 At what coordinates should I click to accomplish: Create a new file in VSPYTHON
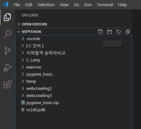[100, 32]
